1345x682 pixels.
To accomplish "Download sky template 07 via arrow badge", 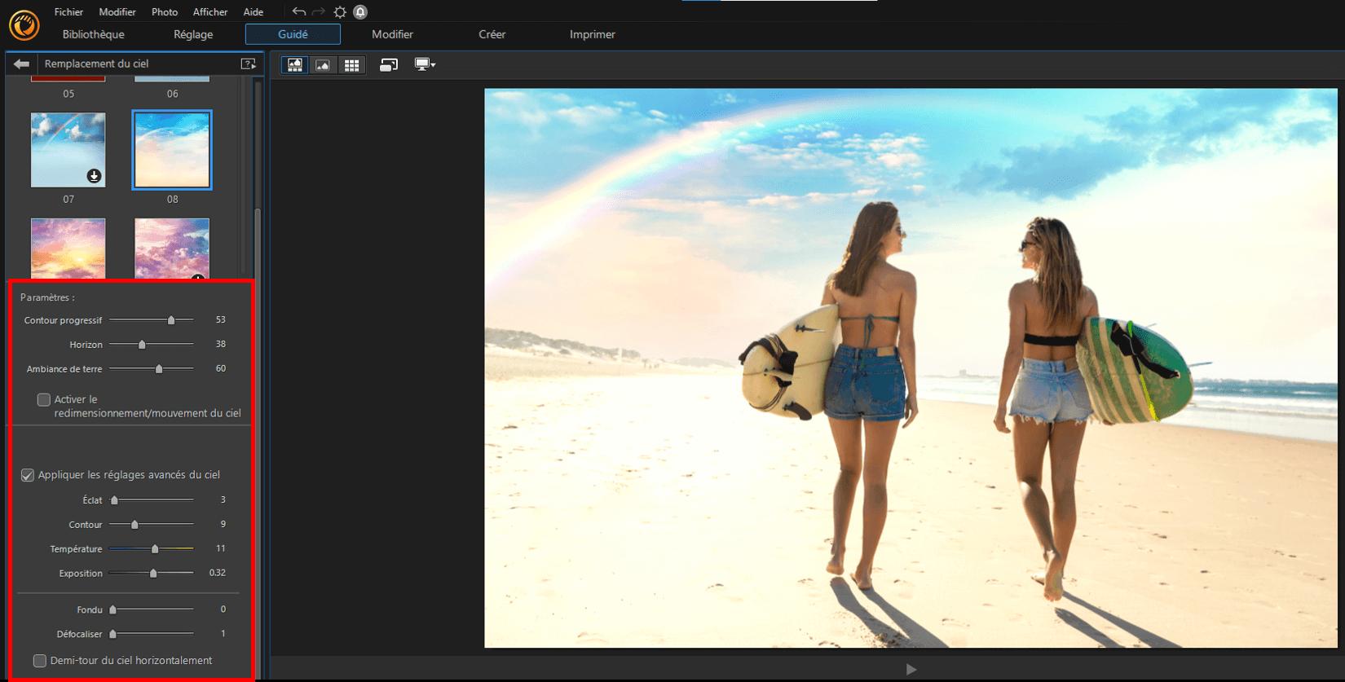I will tap(95, 176).
